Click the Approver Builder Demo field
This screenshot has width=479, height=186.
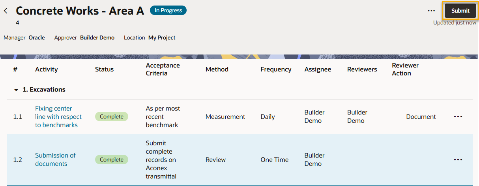97,38
